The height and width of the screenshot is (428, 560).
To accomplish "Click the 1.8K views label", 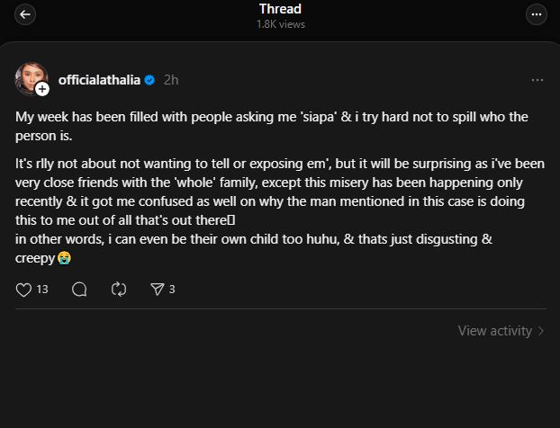I will coord(280,24).
